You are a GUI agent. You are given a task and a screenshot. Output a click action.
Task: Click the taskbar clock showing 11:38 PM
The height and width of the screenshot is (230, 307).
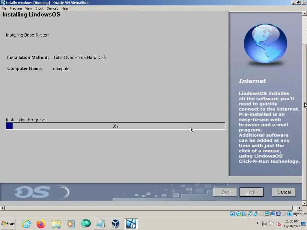coord(292,223)
